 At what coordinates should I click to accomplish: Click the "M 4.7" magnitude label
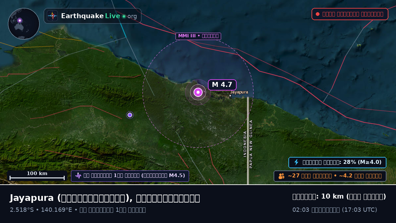222,85
